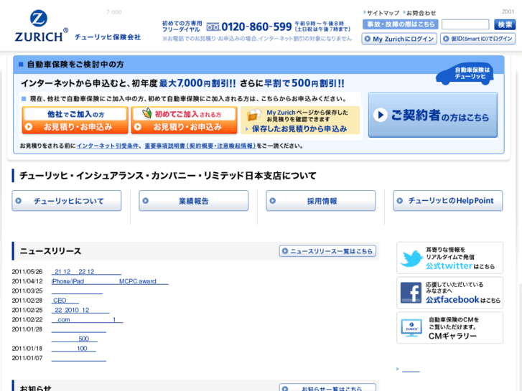Click the play arrow icon in ご契約者 button
This screenshot has width=522, height=391.
click(x=381, y=115)
